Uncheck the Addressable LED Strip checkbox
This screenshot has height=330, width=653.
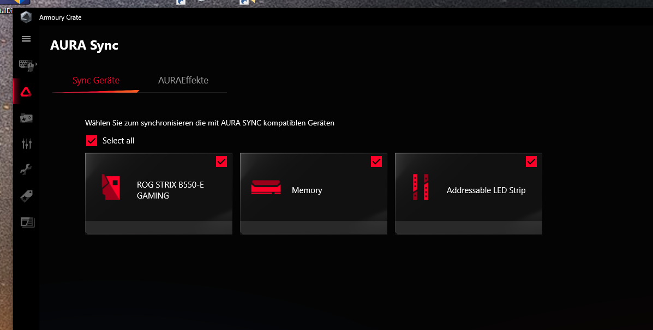[x=531, y=161]
